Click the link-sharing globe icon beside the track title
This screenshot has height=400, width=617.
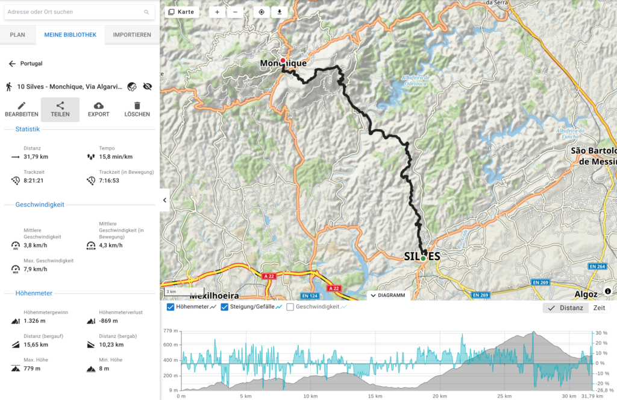(132, 87)
